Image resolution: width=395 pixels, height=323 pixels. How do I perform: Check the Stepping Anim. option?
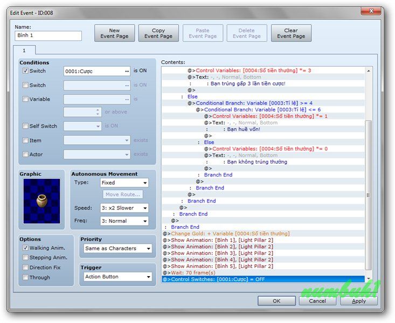25,257
